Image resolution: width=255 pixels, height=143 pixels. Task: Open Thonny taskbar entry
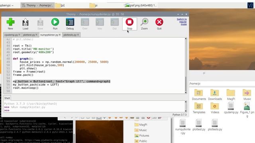pyautogui.click(x=37, y=5)
